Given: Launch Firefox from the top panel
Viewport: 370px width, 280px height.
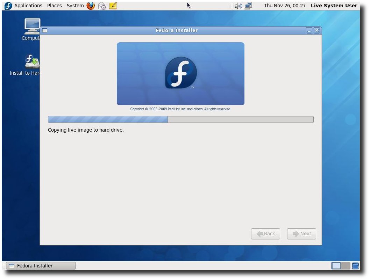Looking at the screenshot, I should [x=91, y=6].
